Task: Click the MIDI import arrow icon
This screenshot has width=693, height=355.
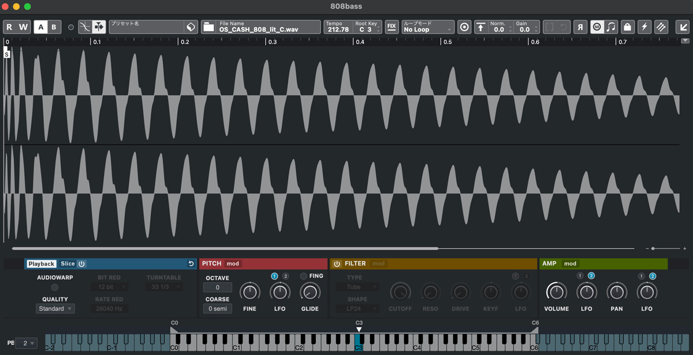Action: tap(99, 27)
